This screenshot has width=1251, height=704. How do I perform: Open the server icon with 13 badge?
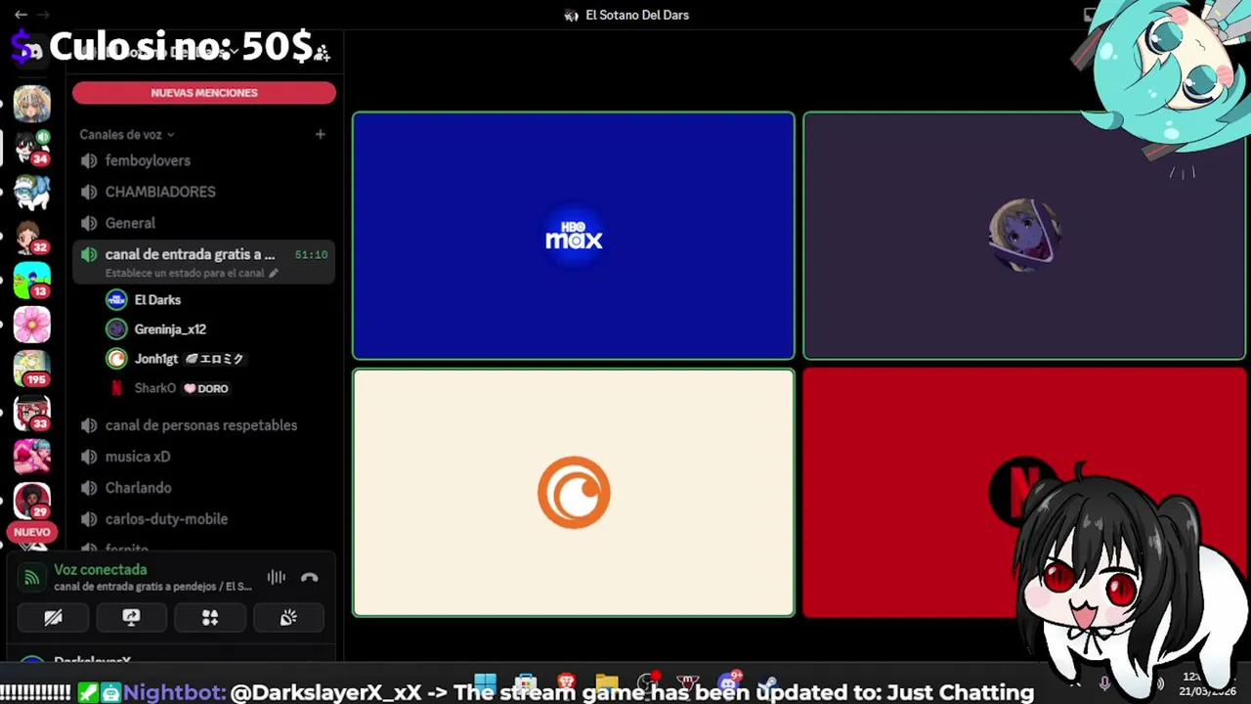pyautogui.click(x=31, y=280)
